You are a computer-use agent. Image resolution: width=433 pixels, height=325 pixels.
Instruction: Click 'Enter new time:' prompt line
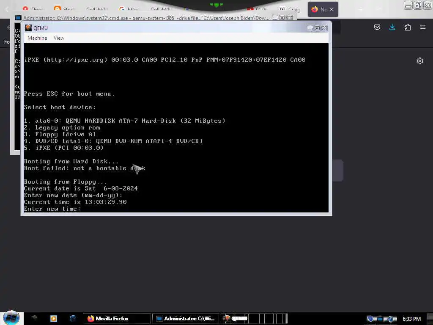[x=52, y=209]
